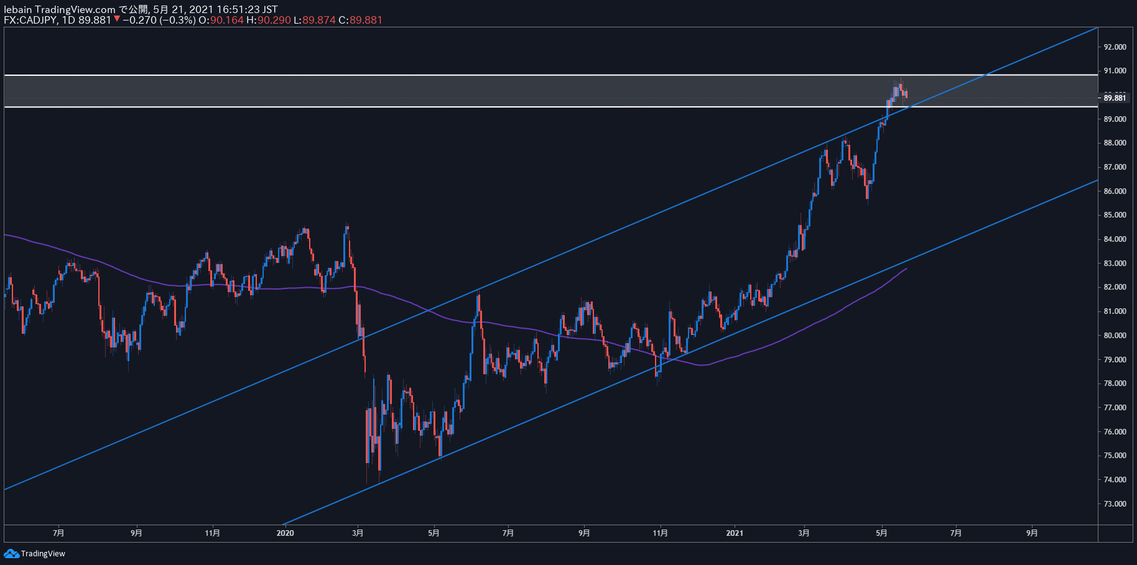
Task: Click the −0.270 (−0.3%) change value
Action: pos(159,20)
